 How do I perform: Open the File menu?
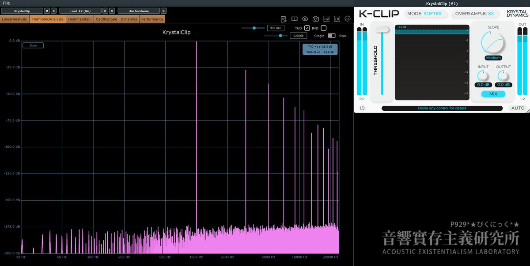click(x=6, y=3)
